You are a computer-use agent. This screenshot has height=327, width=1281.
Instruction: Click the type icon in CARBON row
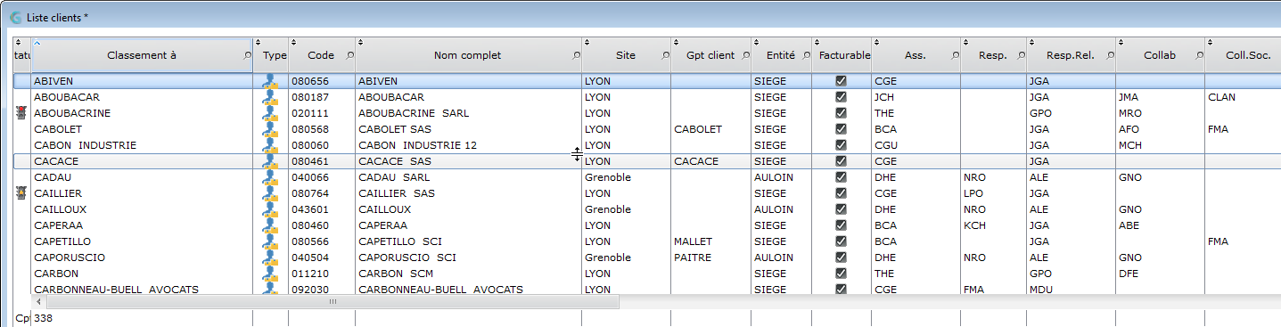pos(270,274)
